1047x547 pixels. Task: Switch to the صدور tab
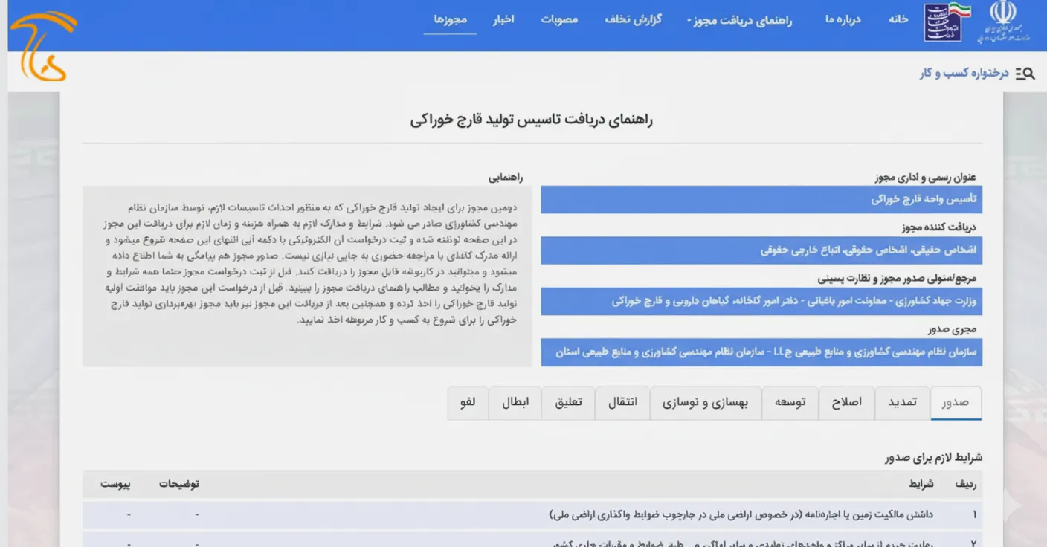pos(956,402)
